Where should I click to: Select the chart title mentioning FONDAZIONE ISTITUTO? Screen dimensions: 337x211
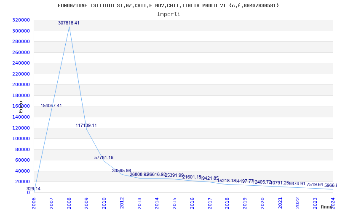168,5
